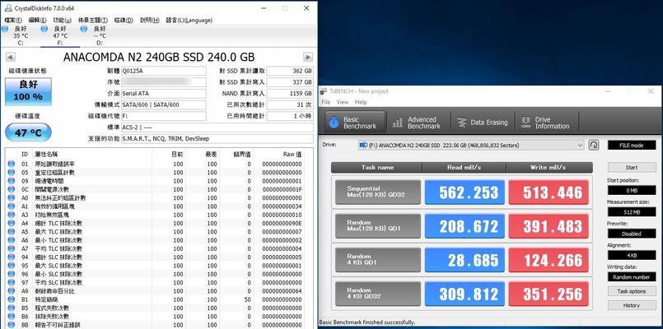Viewport: 663px width, 329px height.
Task: Click status circle for attribute 09 row
Action: tap(11, 181)
